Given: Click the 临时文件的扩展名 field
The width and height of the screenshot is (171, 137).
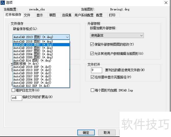Looking at the screenshot, I should (x=17, y=98).
